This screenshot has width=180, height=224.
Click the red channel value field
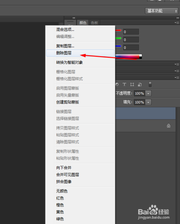[131, 32]
